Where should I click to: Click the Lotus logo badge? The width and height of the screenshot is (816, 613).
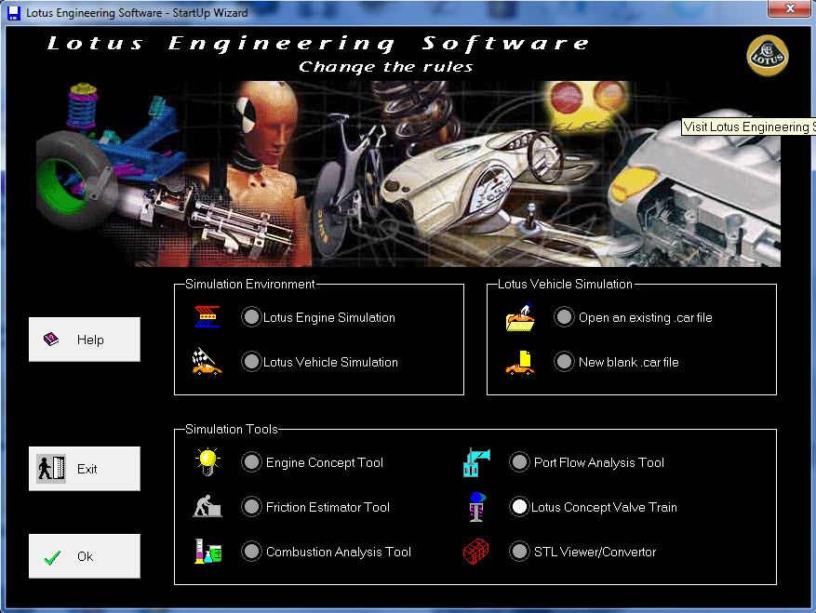[767, 55]
